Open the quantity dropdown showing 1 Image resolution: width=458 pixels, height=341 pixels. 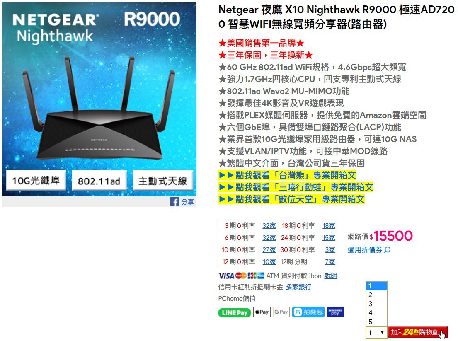click(x=376, y=333)
